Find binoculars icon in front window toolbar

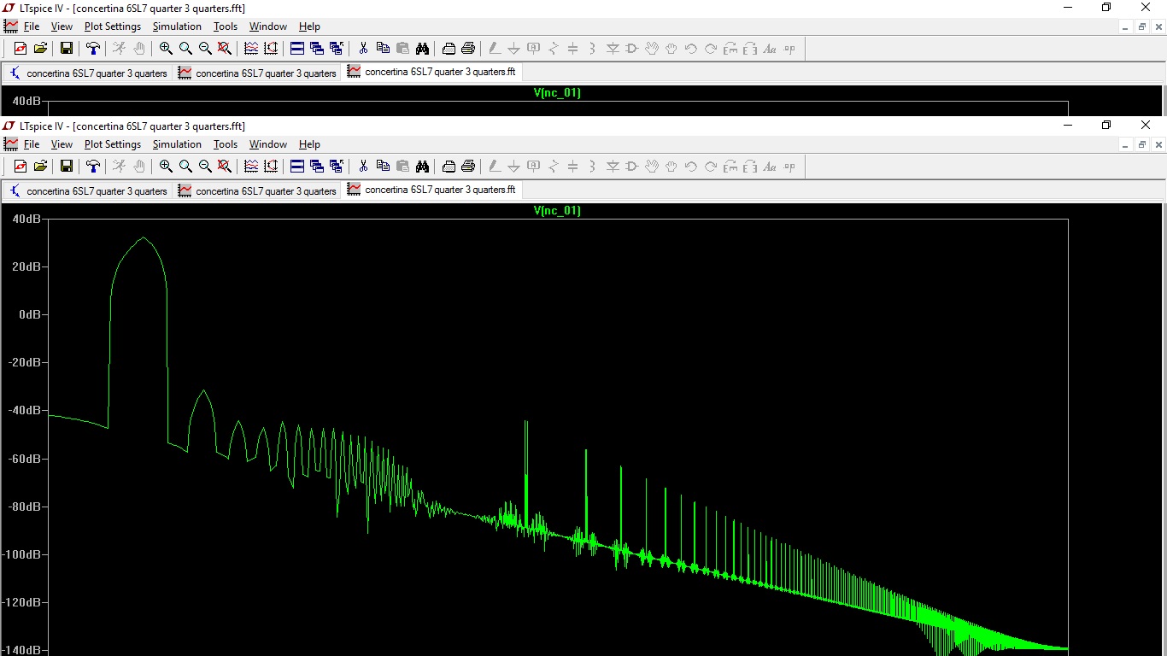click(x=422, y=167)
